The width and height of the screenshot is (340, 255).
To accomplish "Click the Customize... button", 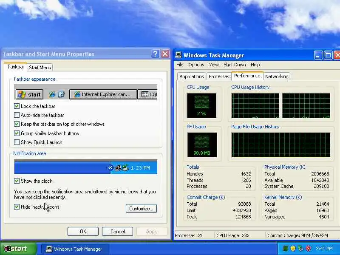I will pyautogui.click(x=141, y=209).
